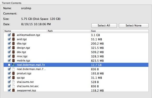Click the ashleymadison.tgz archive icon
The height and width of the screenshot is (98, 152).
point(14,35)
